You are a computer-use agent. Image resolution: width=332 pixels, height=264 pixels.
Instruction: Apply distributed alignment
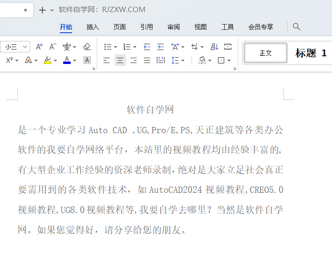click(x=161, y=61)
